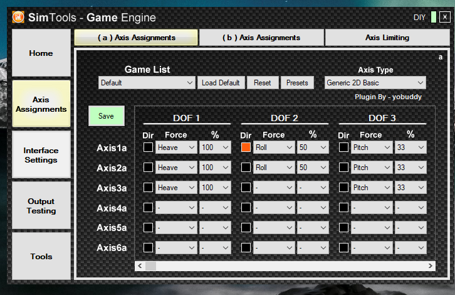This screenshot has height=295, width=455.
Task: Toggle Axis1a DOF 1 direction box
Action: click(148, 147)
